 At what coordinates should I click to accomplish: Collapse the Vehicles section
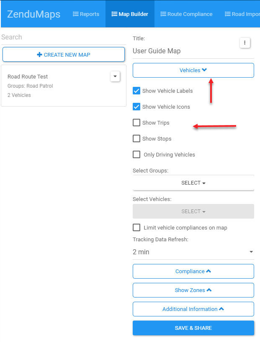tap(193, 70)
